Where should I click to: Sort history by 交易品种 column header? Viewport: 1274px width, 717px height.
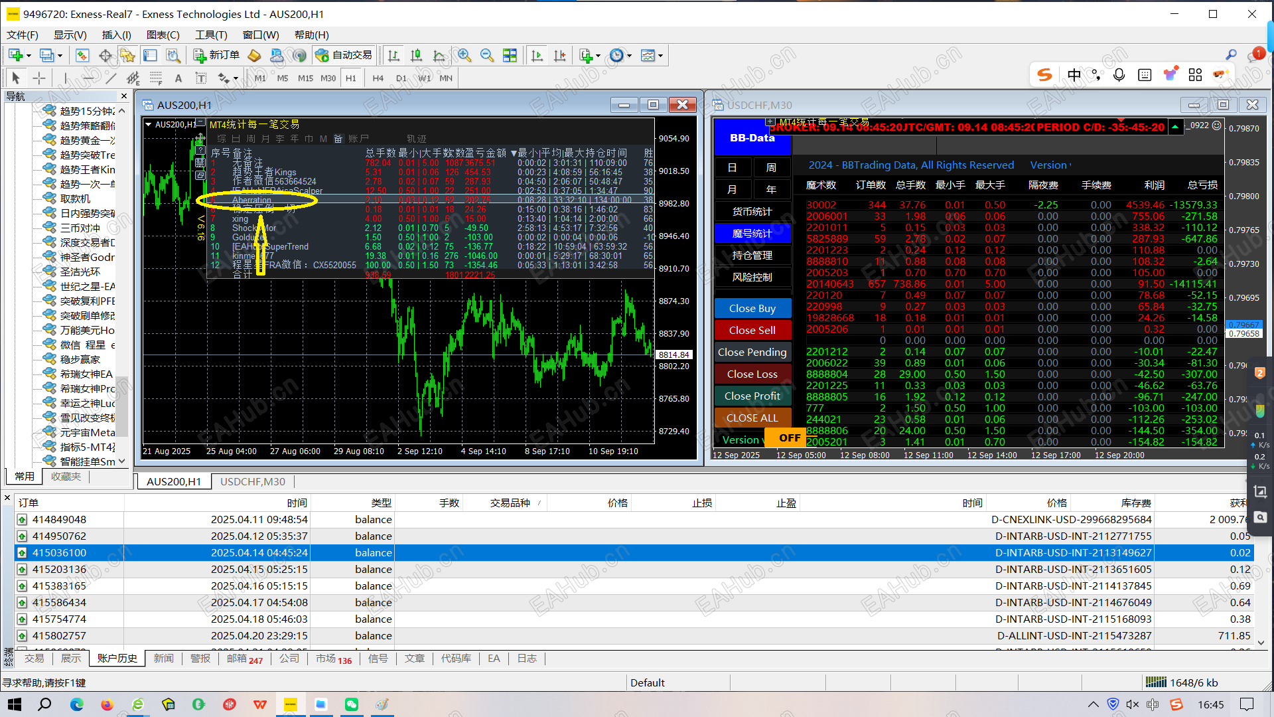510,503
